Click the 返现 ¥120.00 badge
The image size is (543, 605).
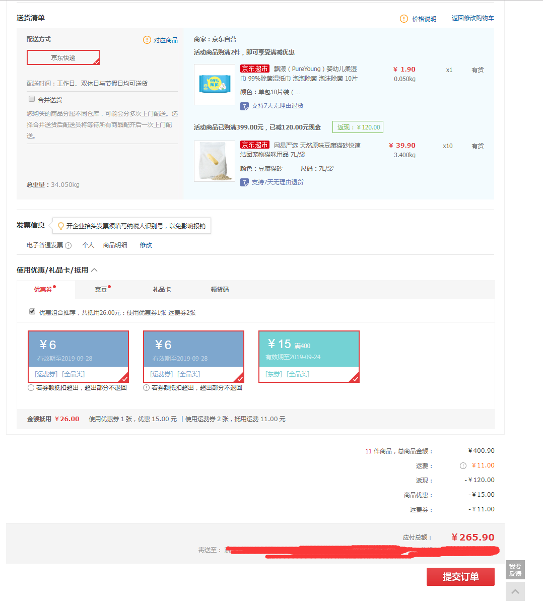[358, 127]
